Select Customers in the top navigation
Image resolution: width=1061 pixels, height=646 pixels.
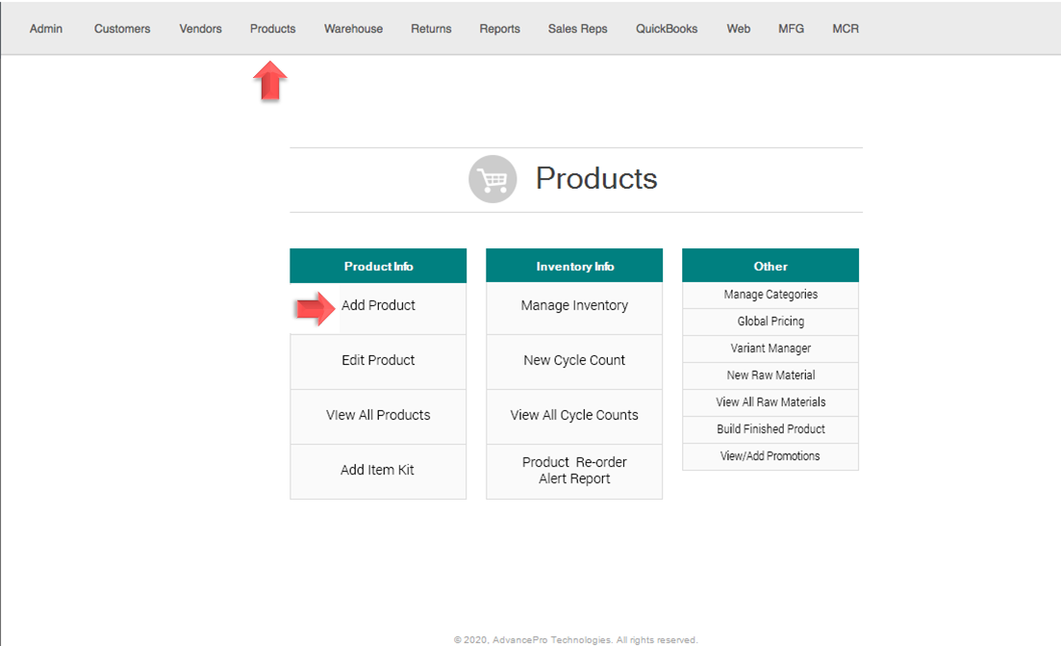(122, 29)
